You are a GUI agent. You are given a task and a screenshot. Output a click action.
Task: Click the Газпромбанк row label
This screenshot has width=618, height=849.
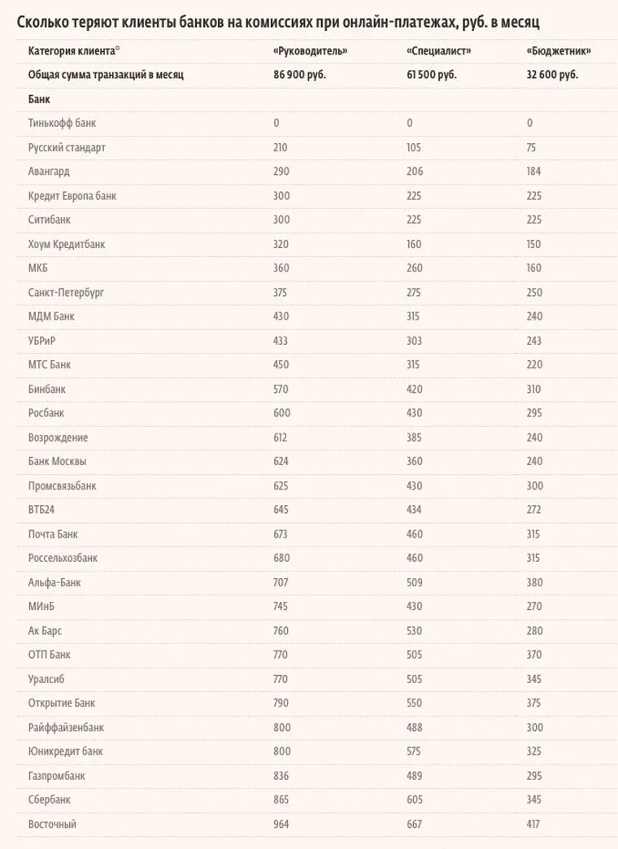[57, 776]
